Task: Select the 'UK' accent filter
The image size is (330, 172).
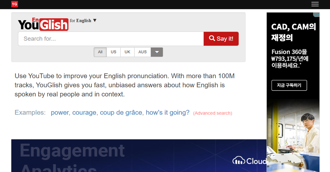Action: (127, 52)
